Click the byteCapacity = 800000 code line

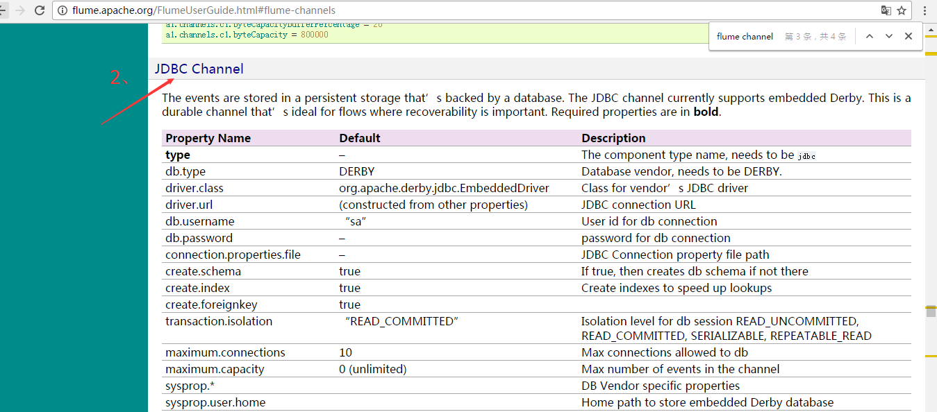(247, 34)
